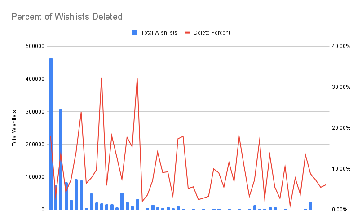Screen dimensions: 362x224
Task: Click the blue Total Wishlists legend swatch
Action: tap(135, 33)
